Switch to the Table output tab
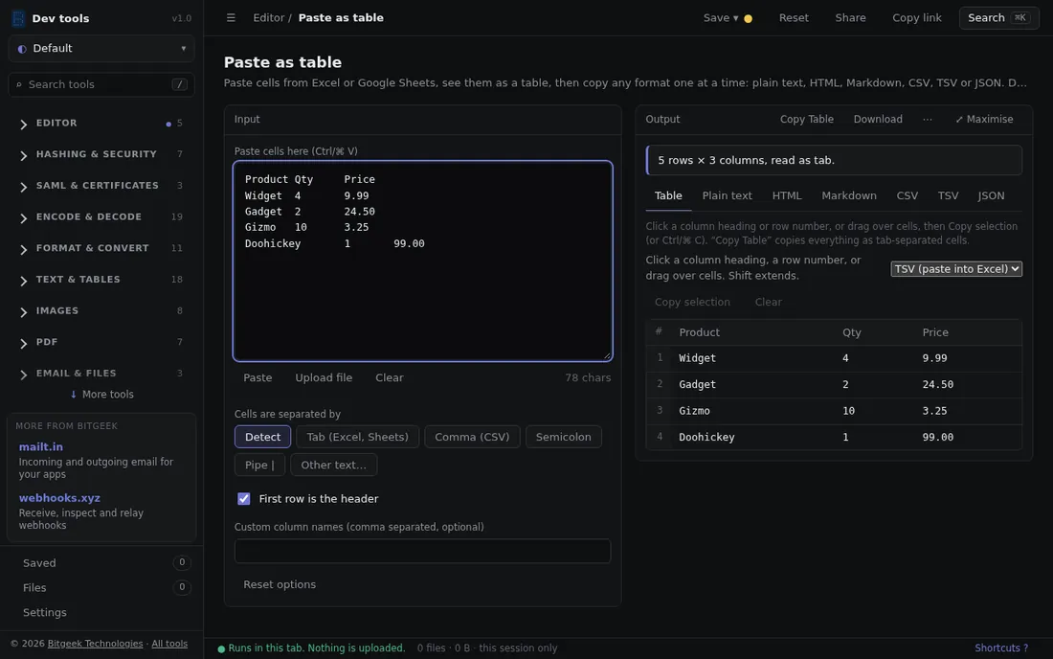Viewport: 1053px width, 659px height. point(668,196)
